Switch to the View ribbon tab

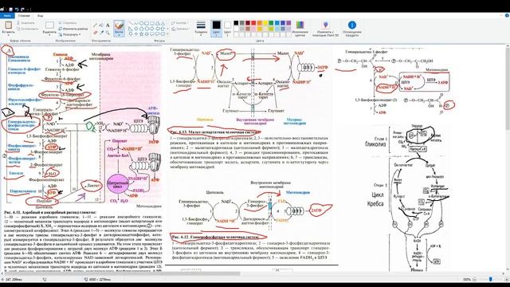click(40, 16)
